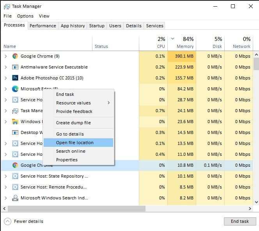Expand Service Host: State Repository row
Image resolution: width=259 pixels, height=231 pixels.
click(x=5, y=176)
